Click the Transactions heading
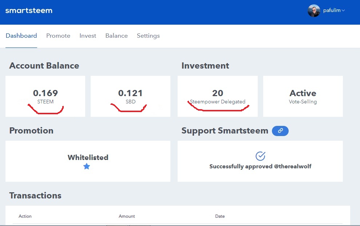 pyautogui.click(x=35, y=196)
